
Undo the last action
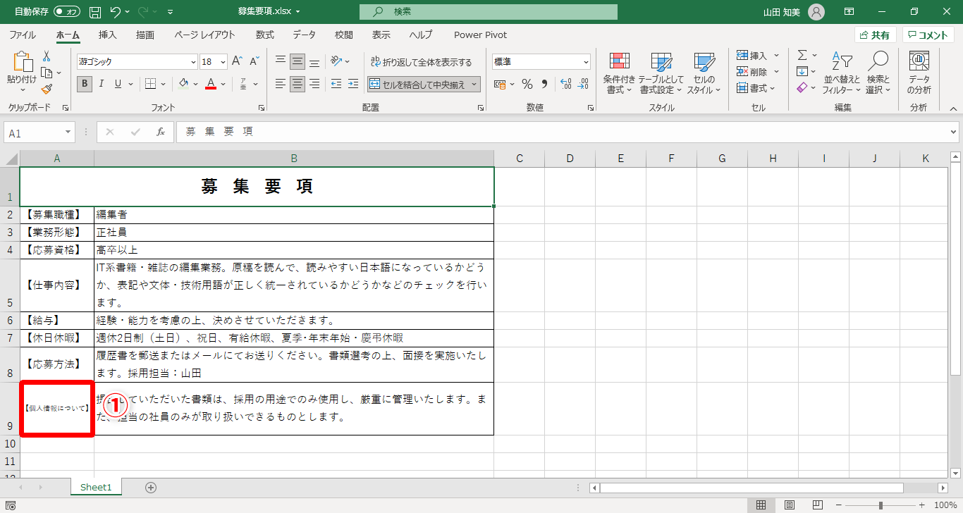pyautogui.click(x=116, y=12)
